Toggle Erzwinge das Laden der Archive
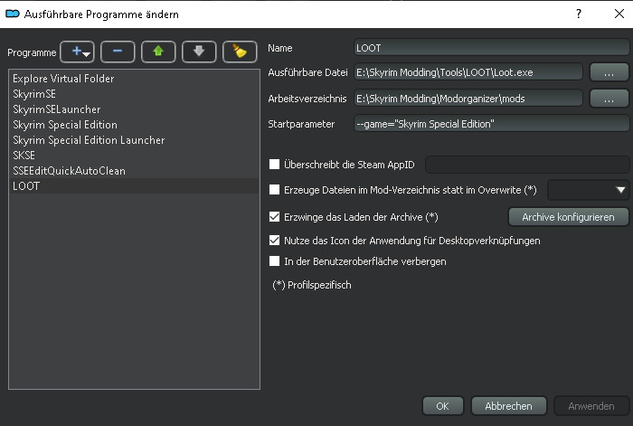Screen dimensions: 633x426 click(x=275, y=216)
